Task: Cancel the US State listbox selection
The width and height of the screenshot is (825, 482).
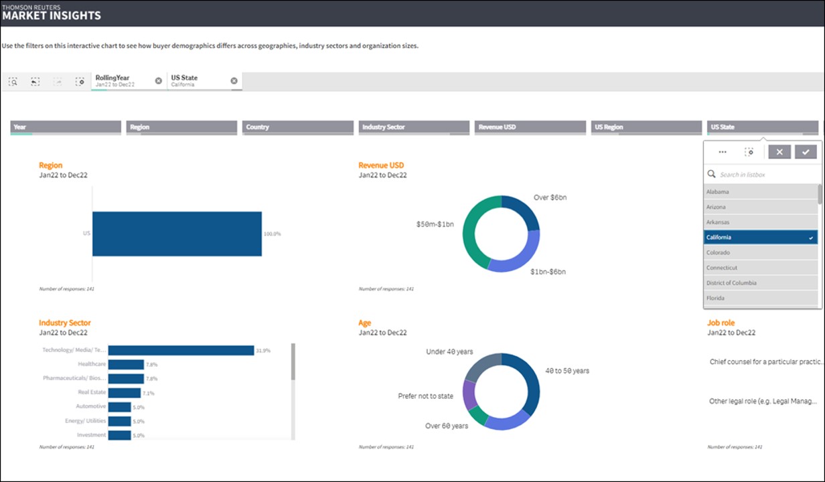Action: point(779,152)
